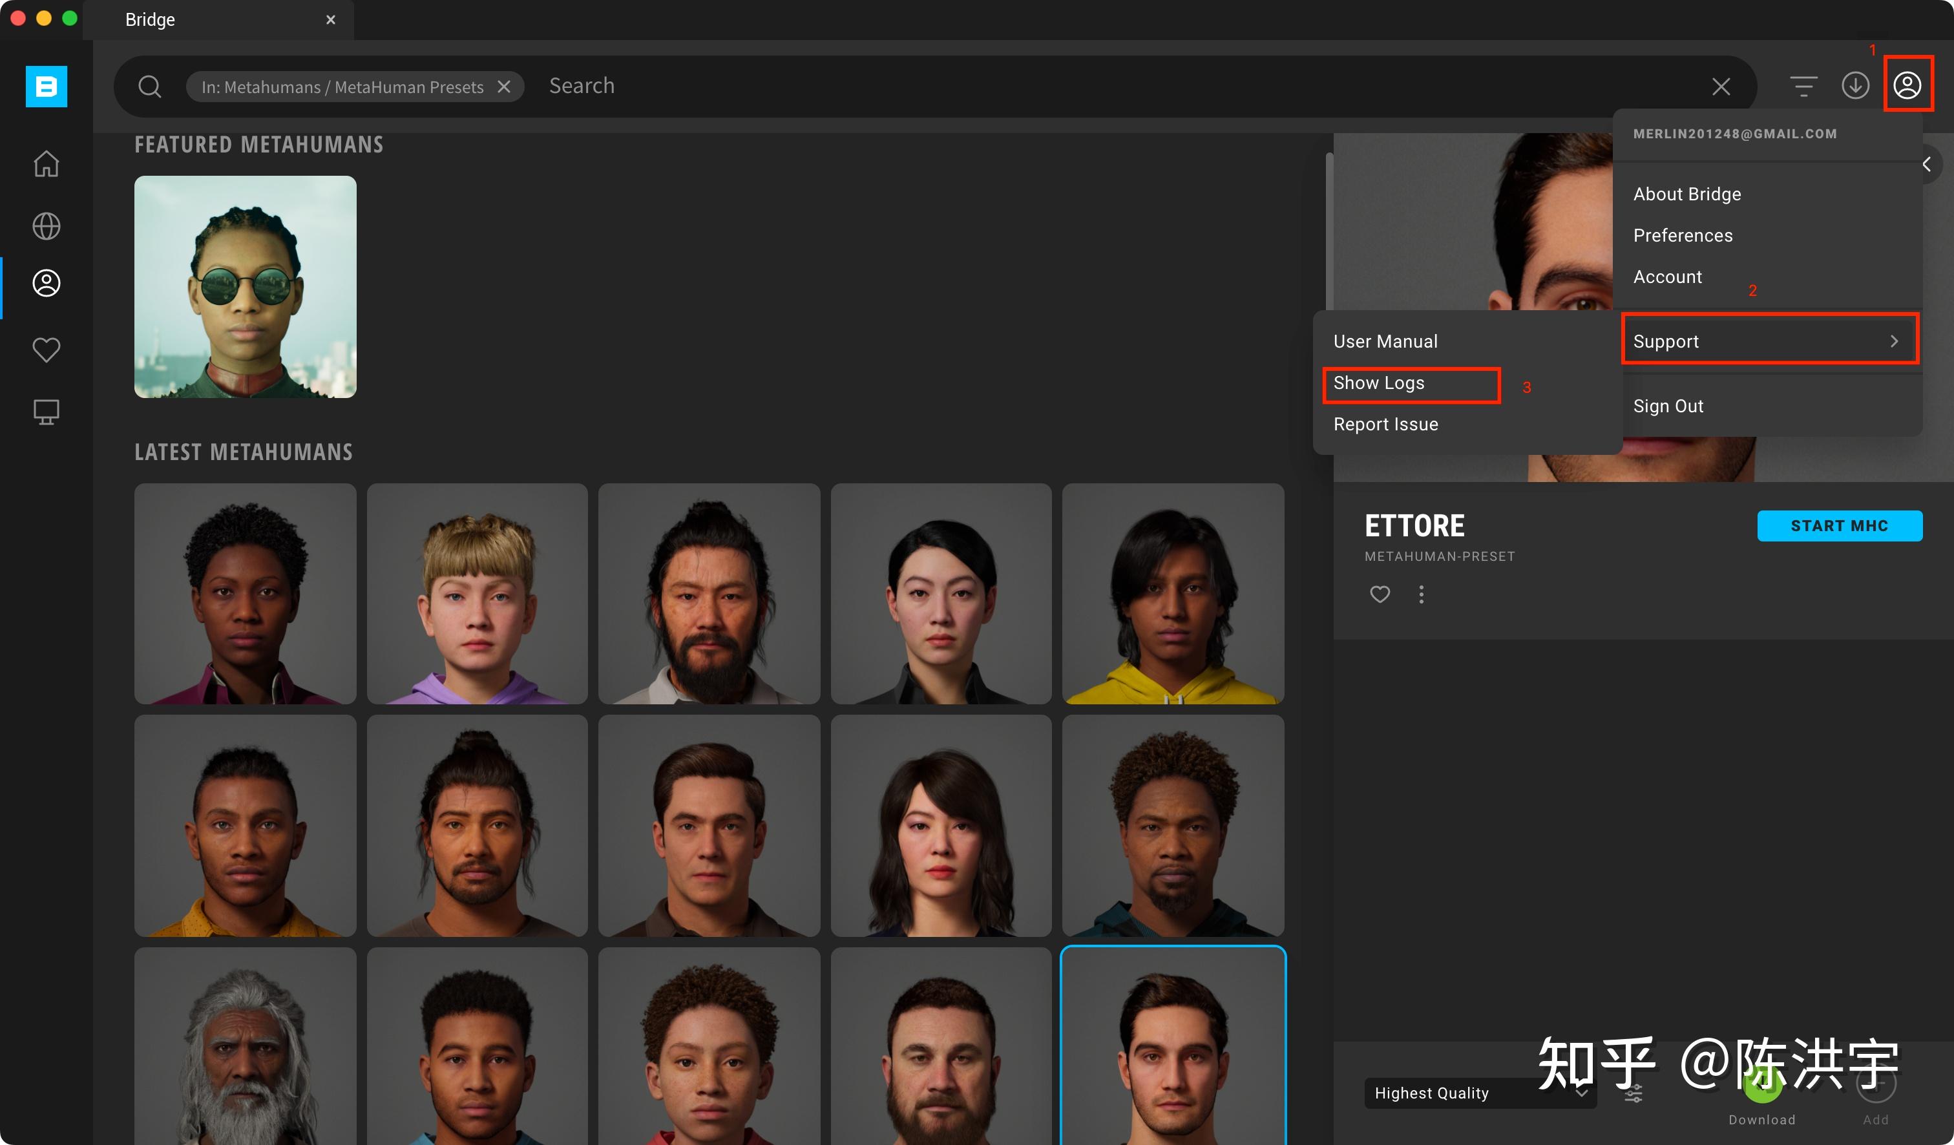The image size is (1954, 1145).
Task: Remove the MetaHuman Presets filter chip
Action: (504, 86)
